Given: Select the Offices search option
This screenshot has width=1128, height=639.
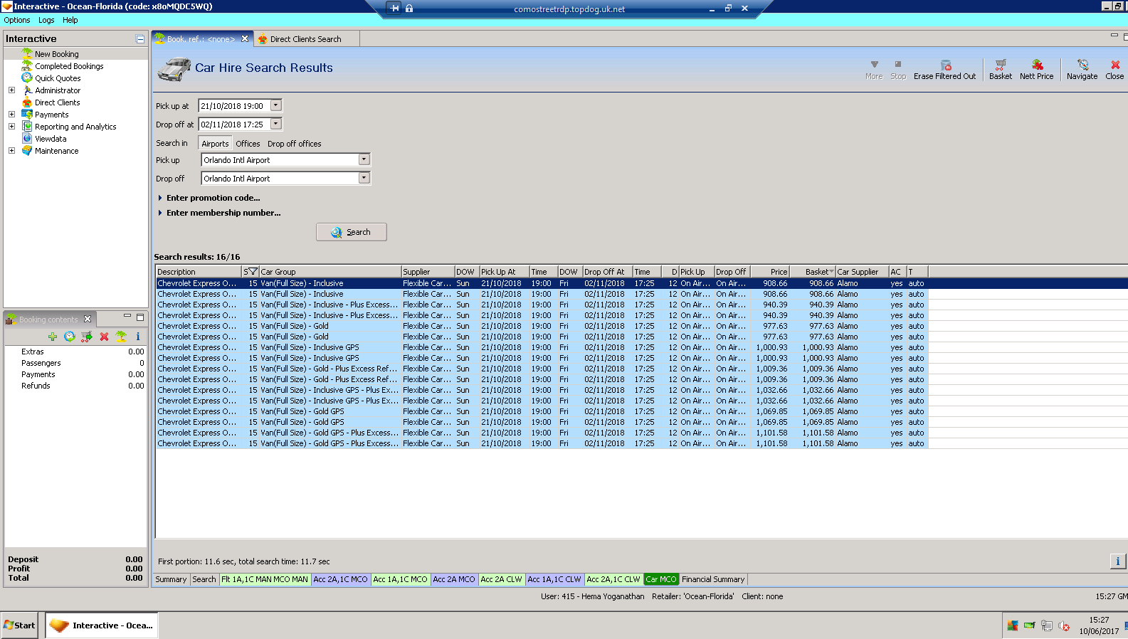Looking at the screenshot, I should (248, 144).
